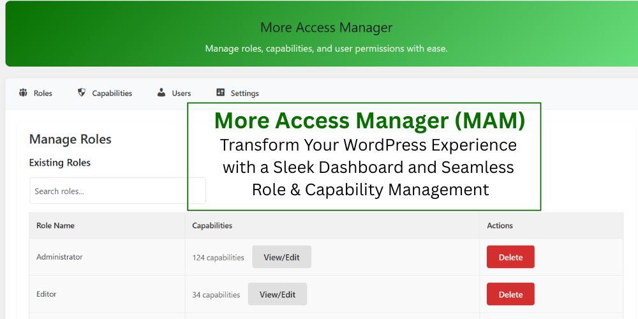The image size is (638, 319).
Task: Delete the Administrator role
Action: click(510, 257)
